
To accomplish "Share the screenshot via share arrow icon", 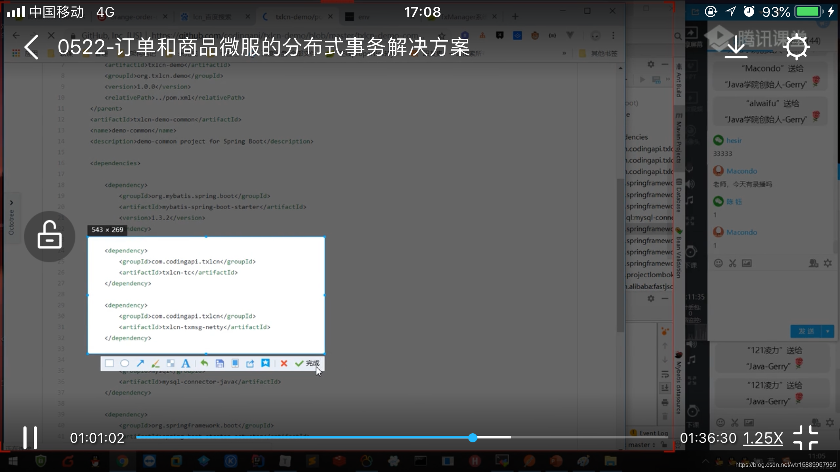I will [250, 363].
